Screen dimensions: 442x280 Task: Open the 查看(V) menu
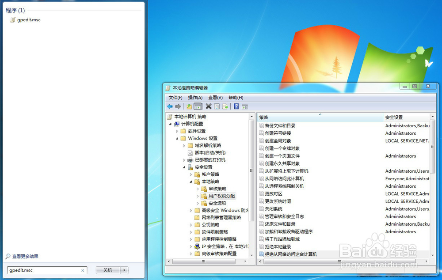coord(215,98)
